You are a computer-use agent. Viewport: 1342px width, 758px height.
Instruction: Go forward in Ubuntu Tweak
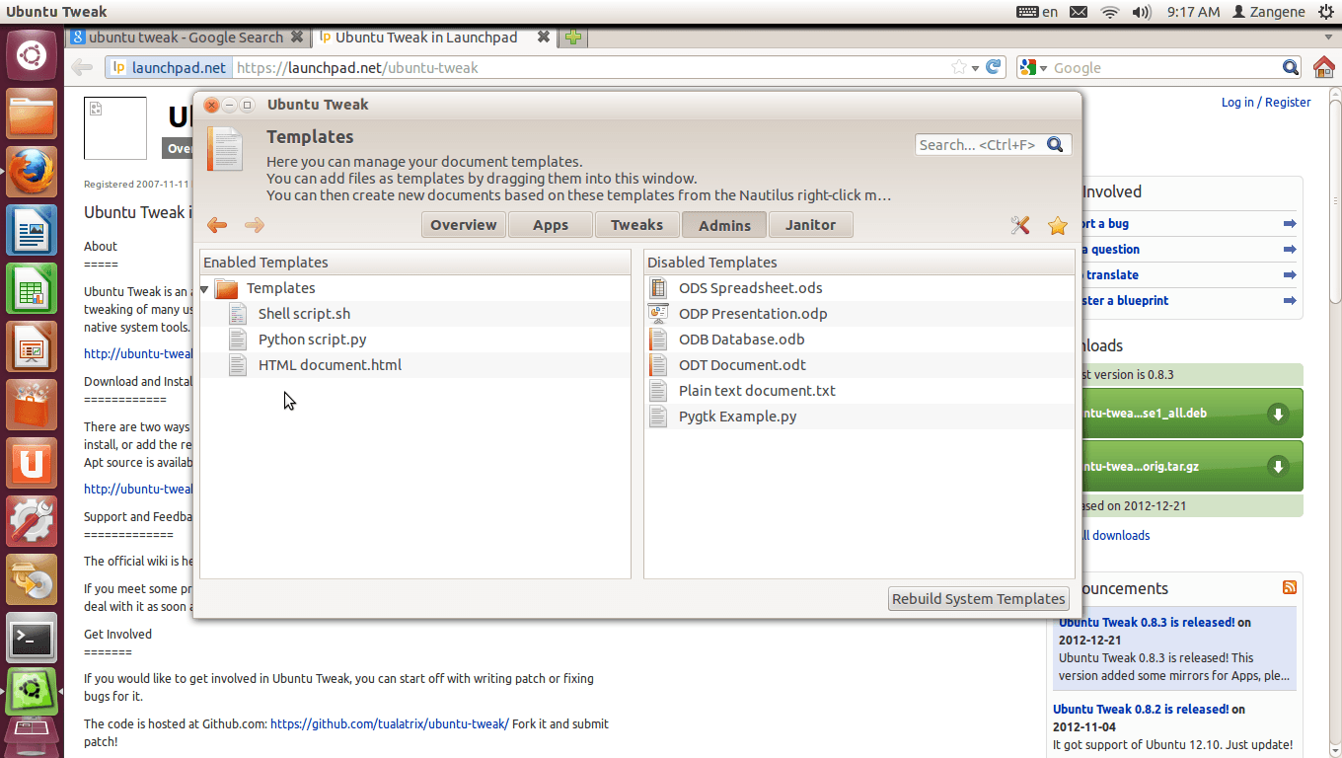(255, 225)
